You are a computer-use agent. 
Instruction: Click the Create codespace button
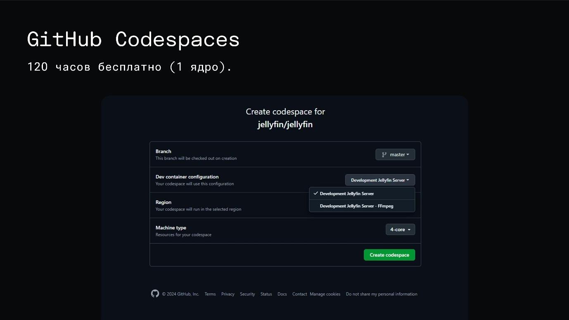(x=389, y=255)
